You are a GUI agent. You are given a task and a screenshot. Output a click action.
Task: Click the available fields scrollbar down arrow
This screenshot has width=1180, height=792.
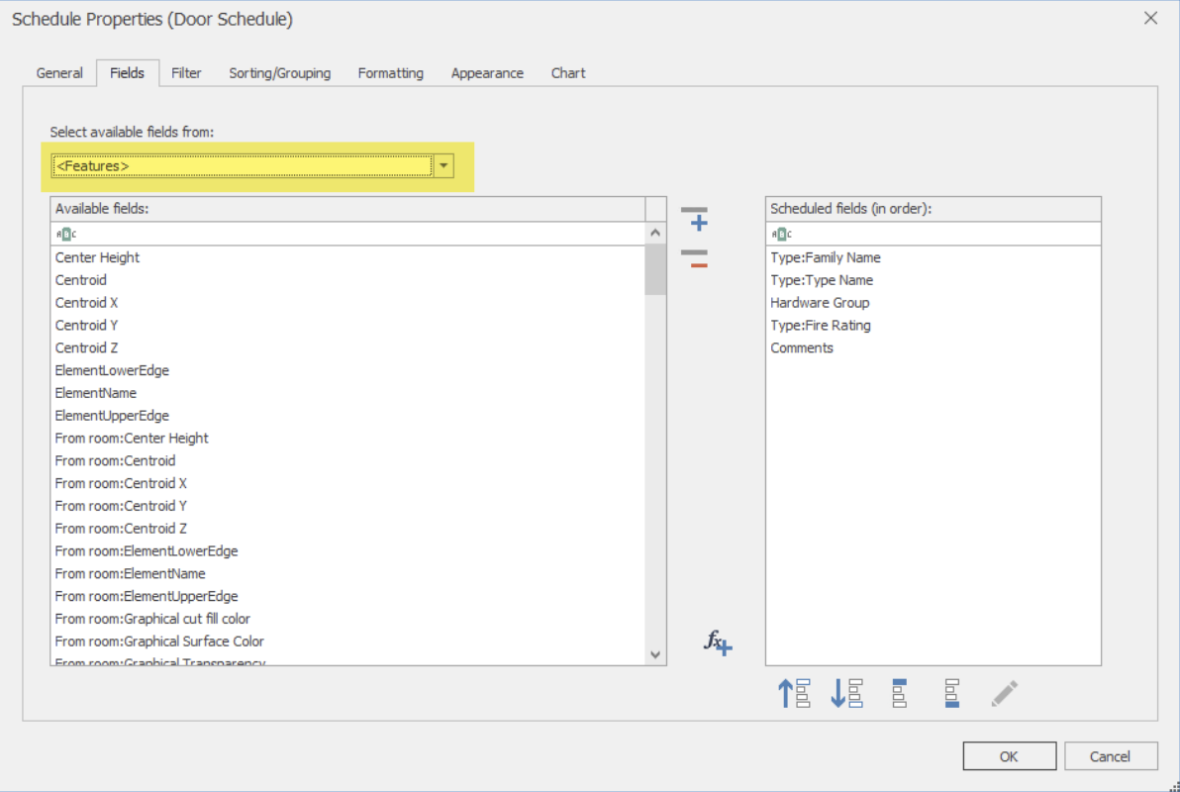click(x=655, y=653)
